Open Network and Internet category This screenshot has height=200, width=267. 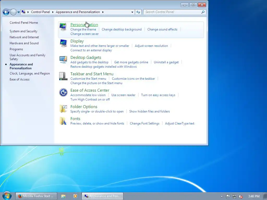pos(24,37)
